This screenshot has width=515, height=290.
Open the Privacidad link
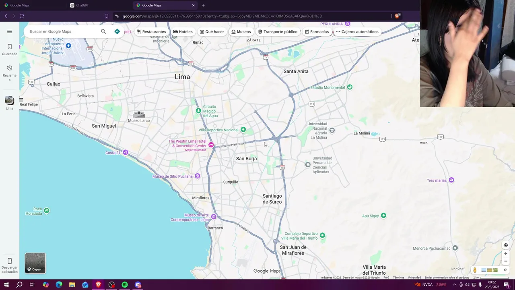[414, 278]
